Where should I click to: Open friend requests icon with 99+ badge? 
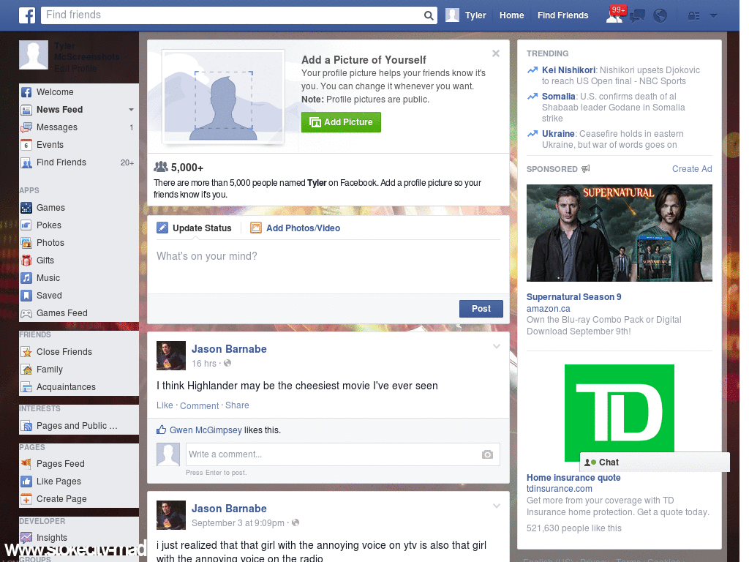click(614, 15)
